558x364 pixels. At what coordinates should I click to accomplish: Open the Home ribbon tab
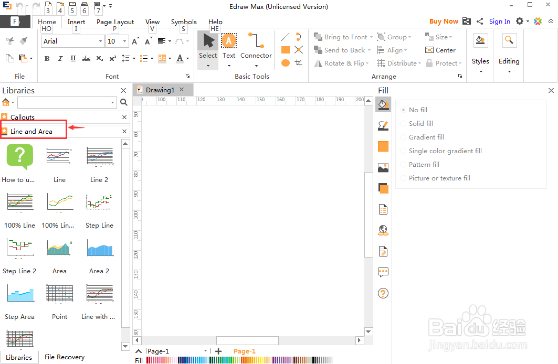[x=47, y=22]
